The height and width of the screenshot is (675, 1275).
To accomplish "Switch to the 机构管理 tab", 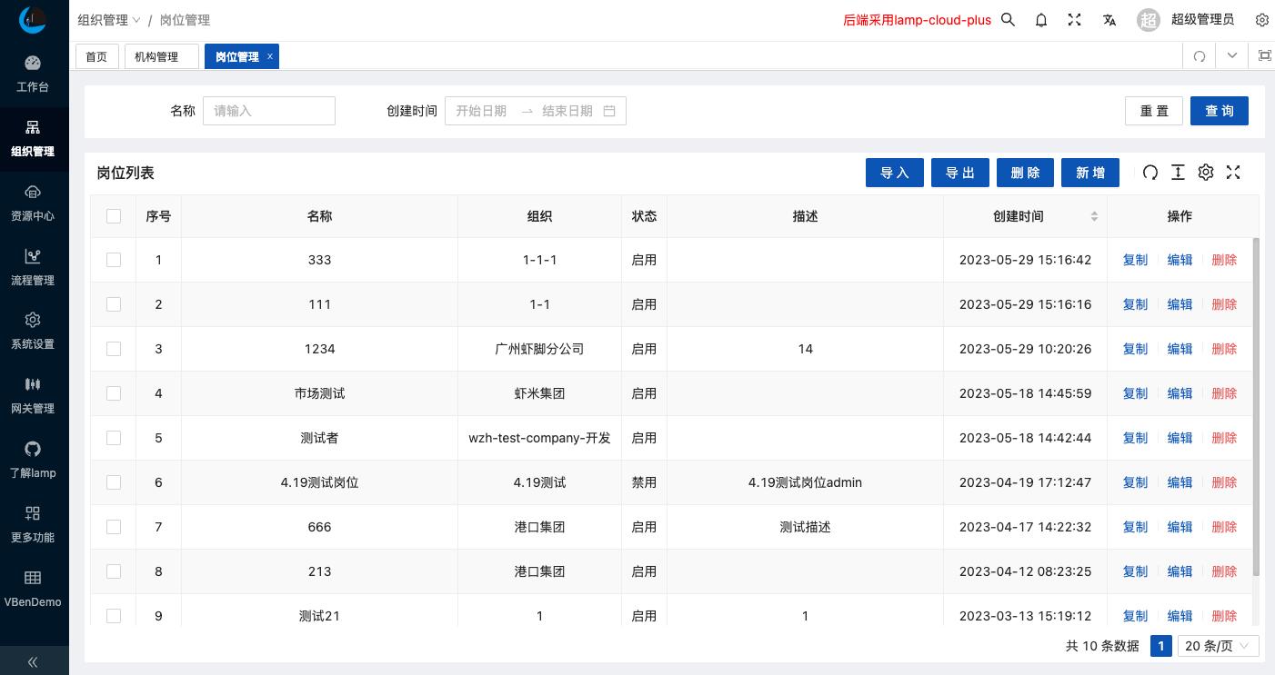I will click(161, 55).
